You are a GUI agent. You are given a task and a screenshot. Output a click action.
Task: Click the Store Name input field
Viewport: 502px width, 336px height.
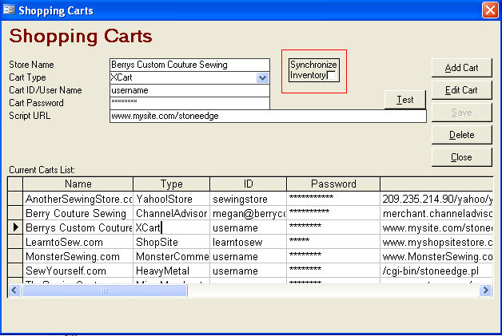[189, 65]
